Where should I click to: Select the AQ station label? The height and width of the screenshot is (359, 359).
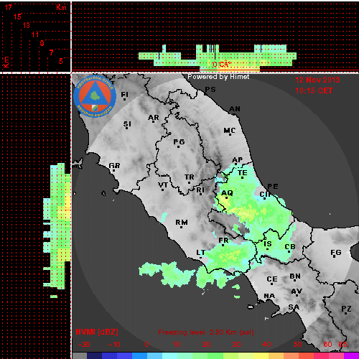(227, 193)
